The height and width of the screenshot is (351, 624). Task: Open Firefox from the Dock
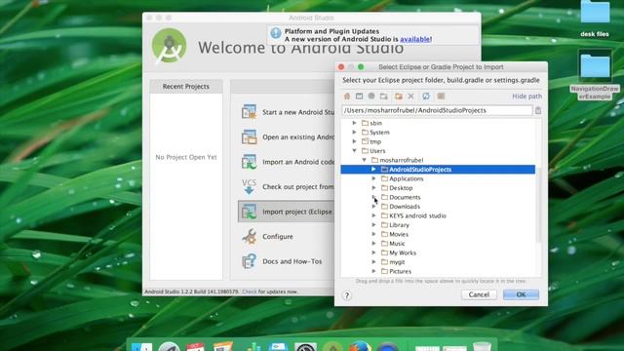pyautogui.click(x=360, y=346)
